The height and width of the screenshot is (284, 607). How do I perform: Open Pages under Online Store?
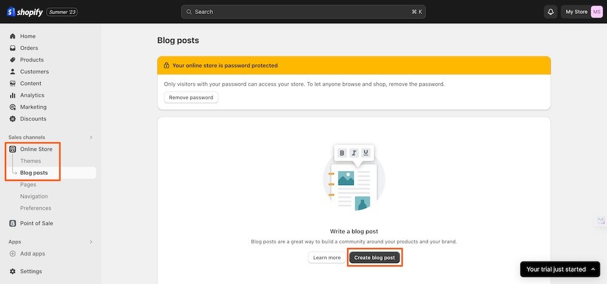tap(29, 184)
